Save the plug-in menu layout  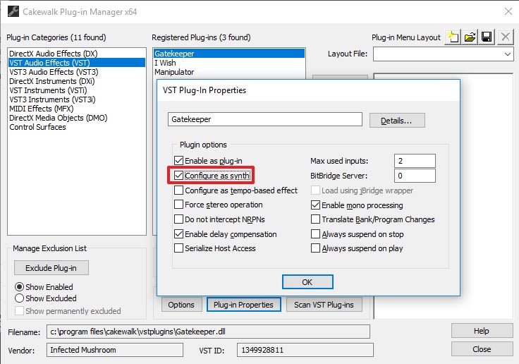(x=487, y=37)
